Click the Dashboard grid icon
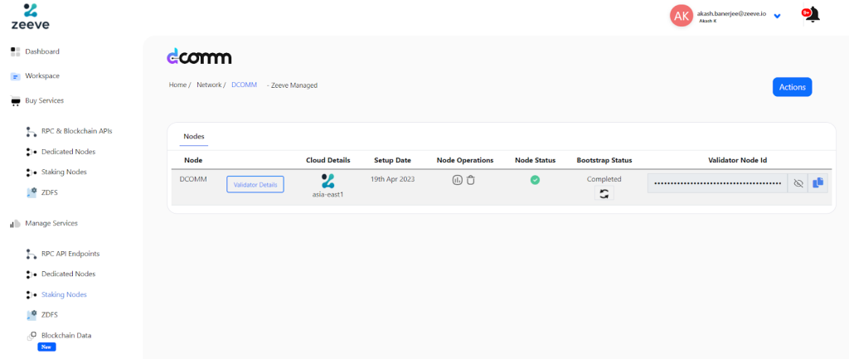Viewport: 849px width, 359px height. [x=16, y=51]
